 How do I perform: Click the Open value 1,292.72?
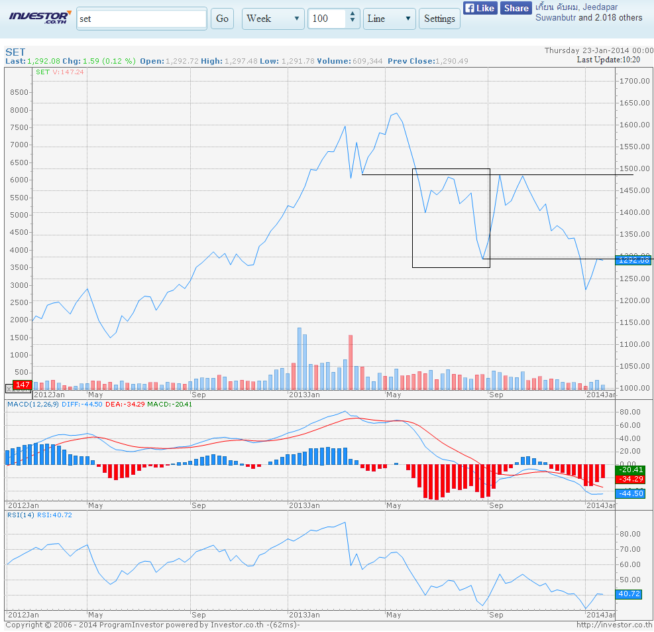tap(182, 61)
